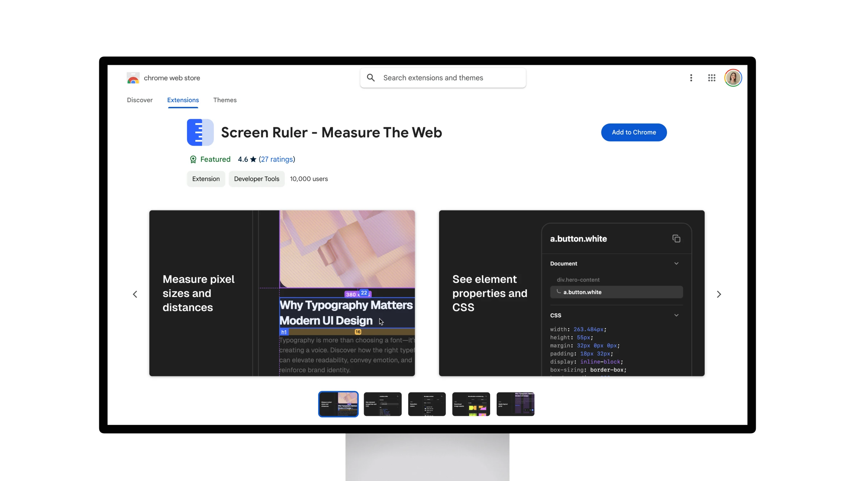
Task: Click the Google apps grid icon
Action: tap(712, 77)
